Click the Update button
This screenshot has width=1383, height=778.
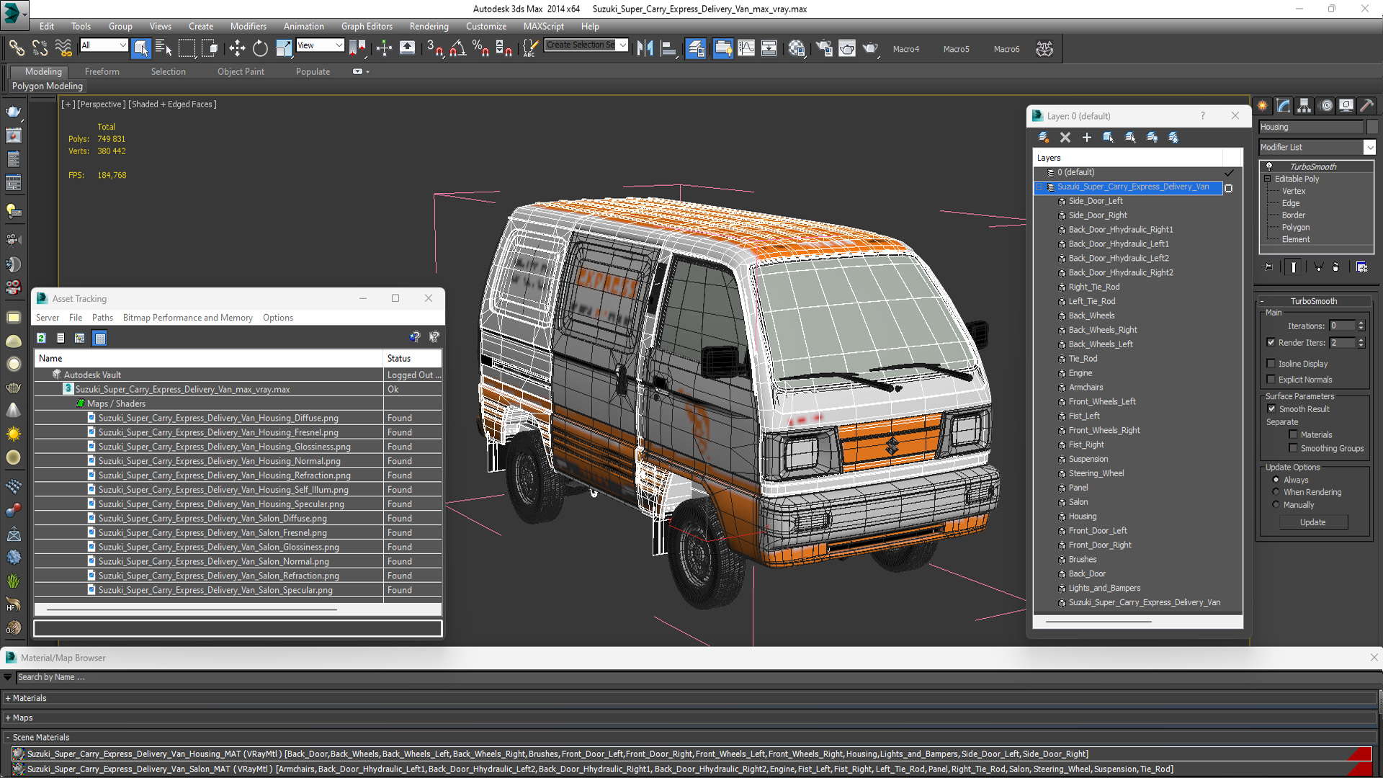pyautogui.click(x=1312, y=522)
